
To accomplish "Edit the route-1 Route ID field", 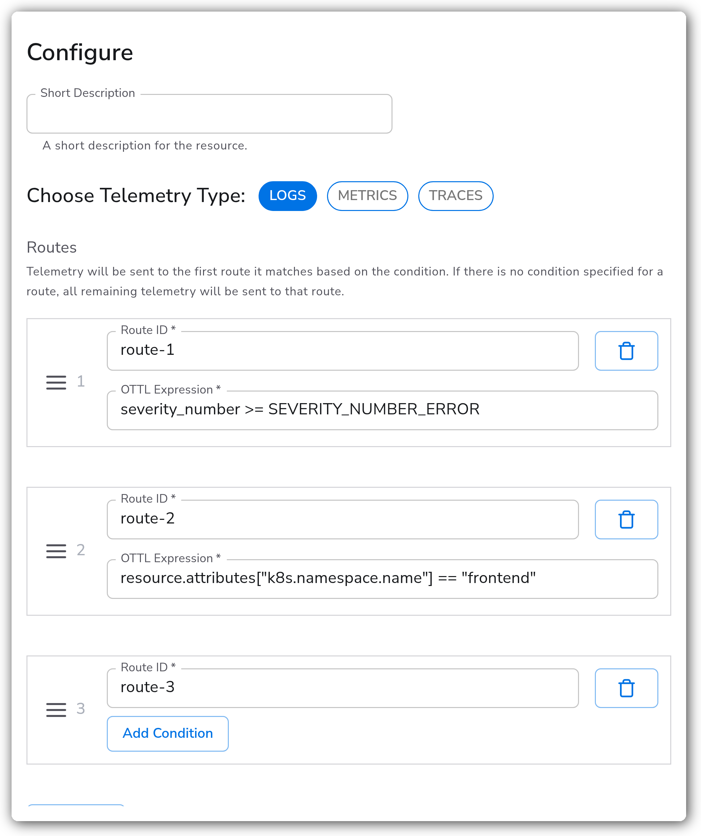I will point(343,351).
